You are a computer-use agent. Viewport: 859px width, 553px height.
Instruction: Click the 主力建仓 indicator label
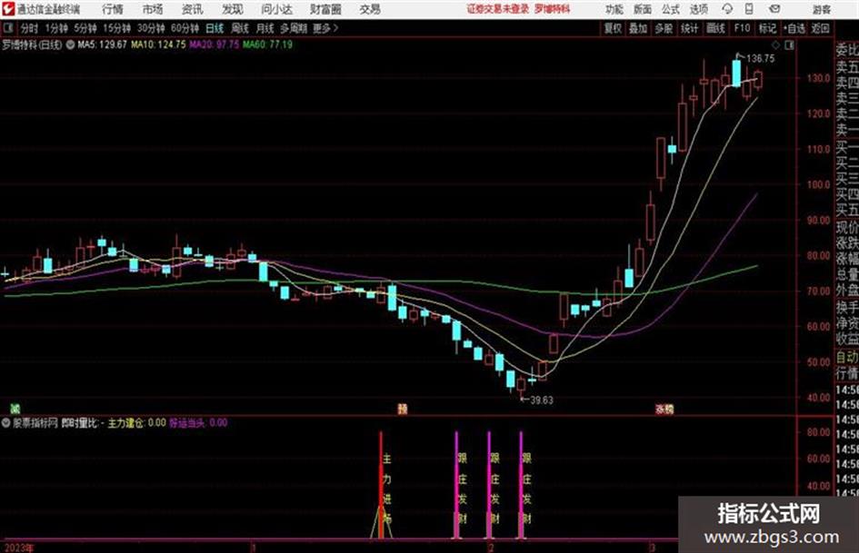coord(136,422)
